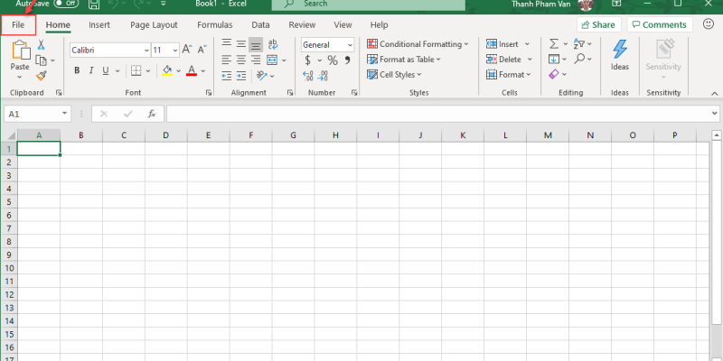Switch to the Page Layout tab
The image size is (723, 361).
coord(154,25)
